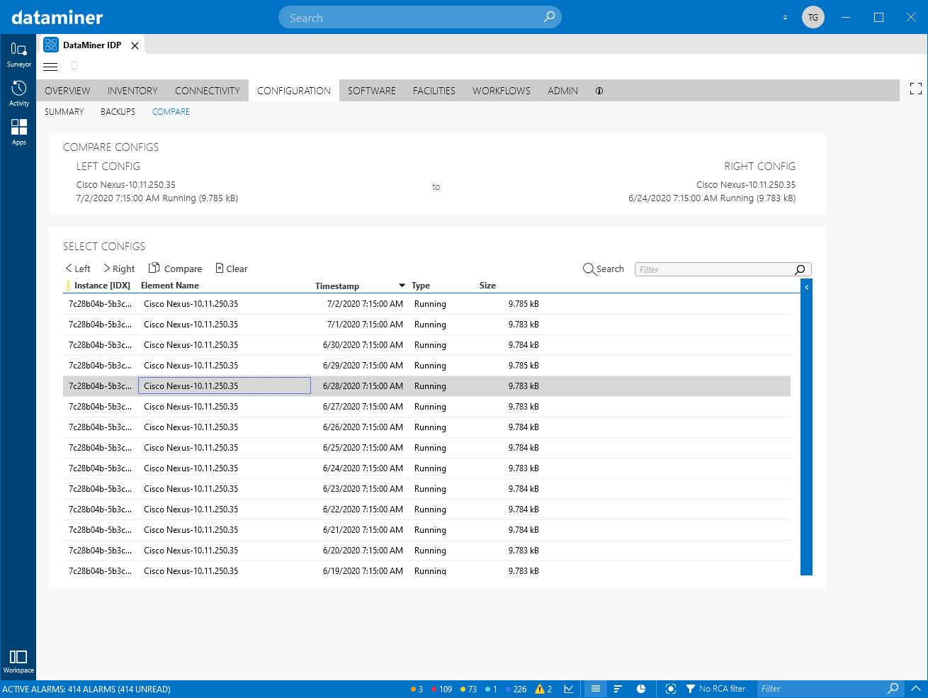Open the ADMIN tab
Screen dimensions: 928x698
pos(562,91)
